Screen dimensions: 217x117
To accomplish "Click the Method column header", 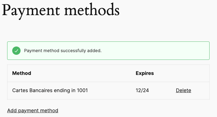I will coord(22,73).
